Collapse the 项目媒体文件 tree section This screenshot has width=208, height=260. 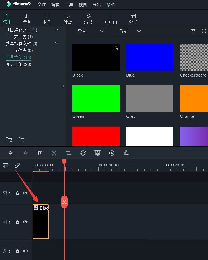[x=57, y=30]
